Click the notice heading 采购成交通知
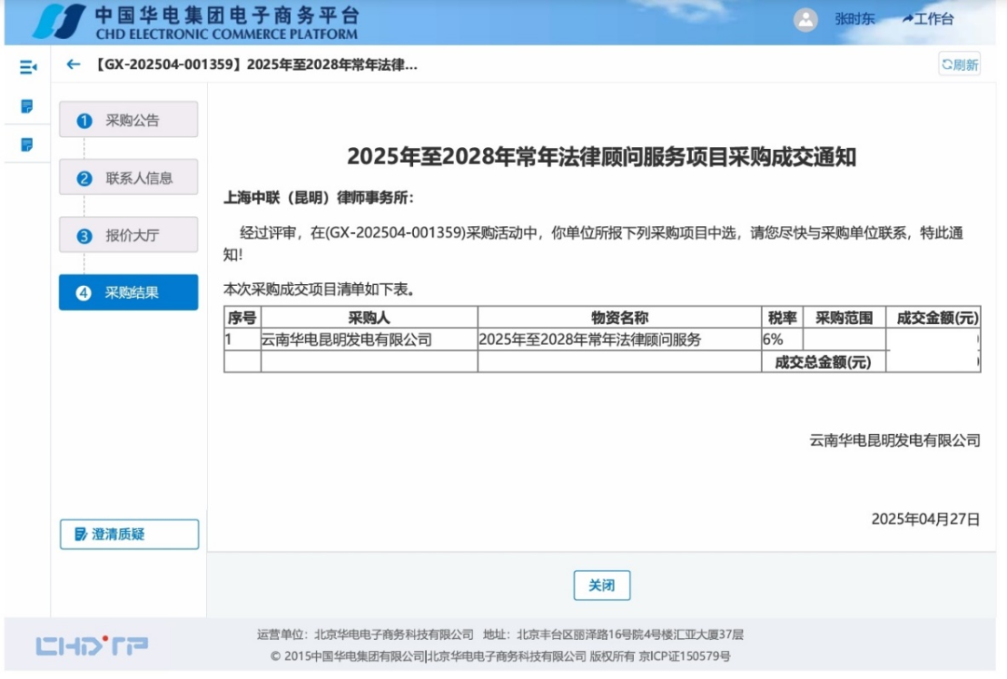Viewport: 1007px width, 679px height. coord(601,156)
